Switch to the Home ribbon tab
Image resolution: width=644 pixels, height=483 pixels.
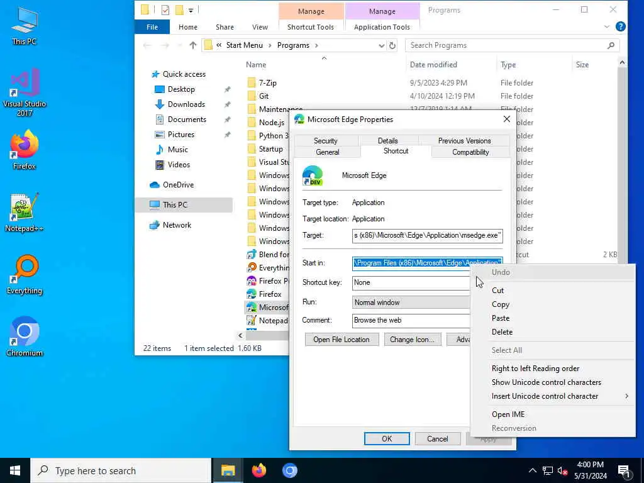pyautogui.click(x=187, y=26)
